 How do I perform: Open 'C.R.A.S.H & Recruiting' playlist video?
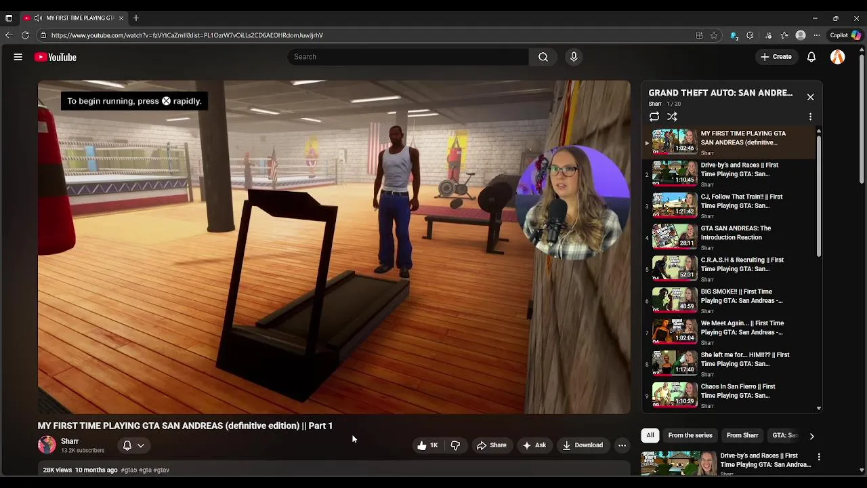coord(729,269)
